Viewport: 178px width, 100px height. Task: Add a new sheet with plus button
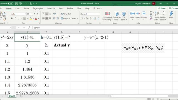click(x=21, y=96)
